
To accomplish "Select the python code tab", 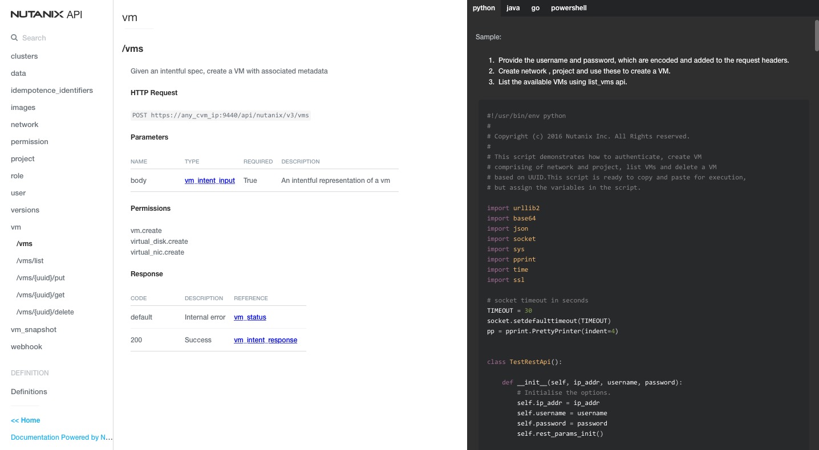I will pos(484,8).
